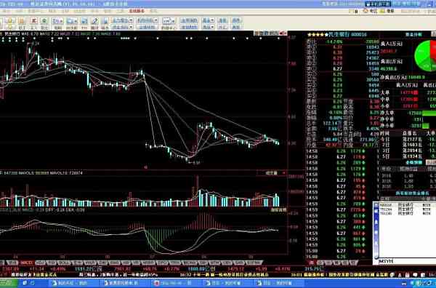Click the 资金分析 tab label
Image resolution: width=436 pixels, height=288 pixels.
[413, 34]
